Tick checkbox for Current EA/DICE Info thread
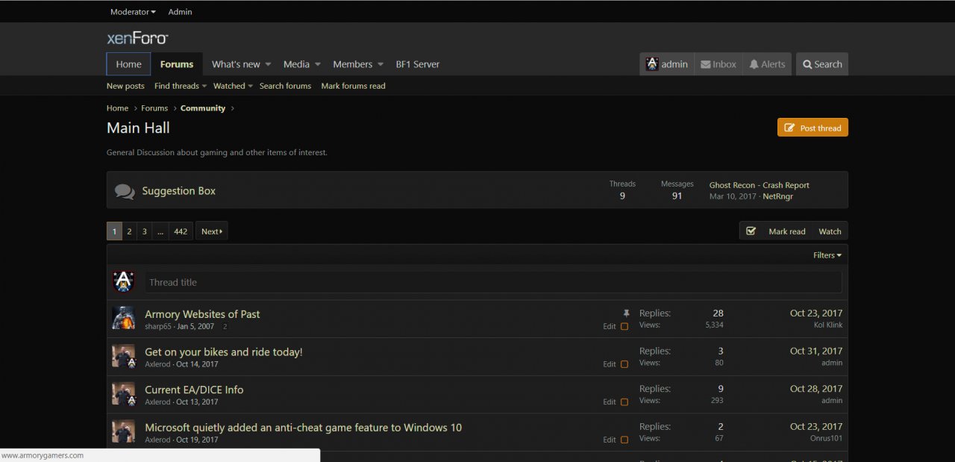Screen dimensions: 955x462 pyautogui.click(x=624, y=402)
